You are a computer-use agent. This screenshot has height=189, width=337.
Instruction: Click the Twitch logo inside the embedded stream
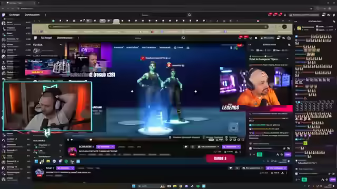click(35, 38)
